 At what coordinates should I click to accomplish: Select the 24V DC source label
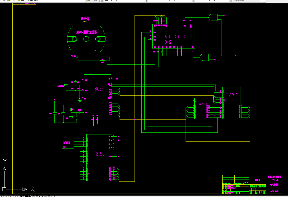point(73,56)
